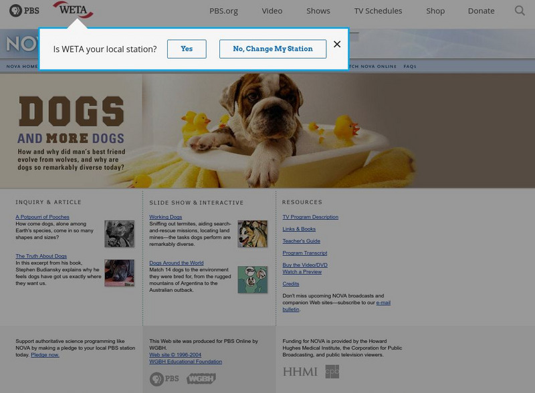The image size is (535, 393).
Task: Click the WETA station logo
Action: click(x=73, y=9)
